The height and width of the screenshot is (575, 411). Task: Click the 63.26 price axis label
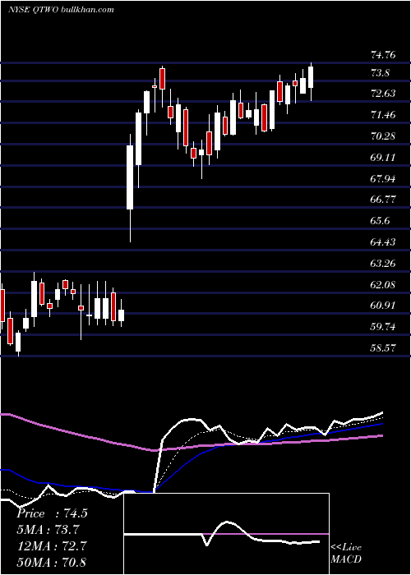pos(384,264)
